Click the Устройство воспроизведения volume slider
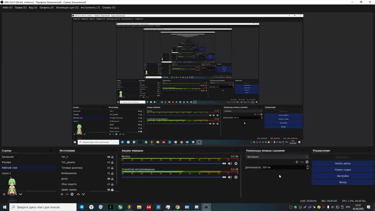 [174, 177]
